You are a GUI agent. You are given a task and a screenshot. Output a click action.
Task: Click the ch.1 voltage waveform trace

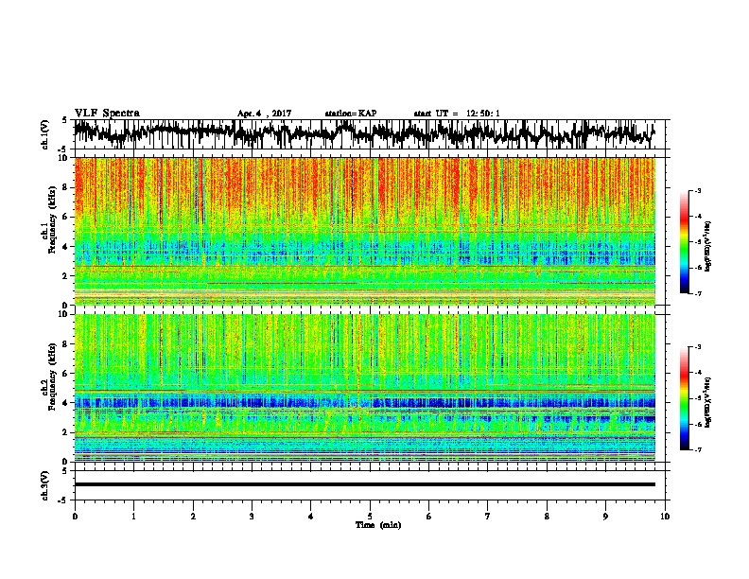coord(364,133)
